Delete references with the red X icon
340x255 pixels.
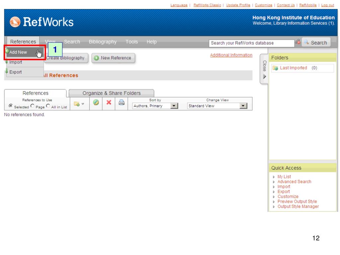tap(109, 102)
